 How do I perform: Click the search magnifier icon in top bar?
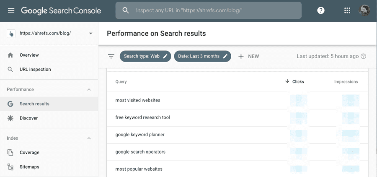coord(125,10)
